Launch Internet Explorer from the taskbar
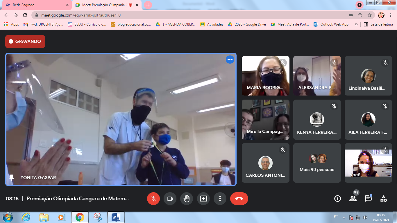397x223 pixels. pos(26,217)
